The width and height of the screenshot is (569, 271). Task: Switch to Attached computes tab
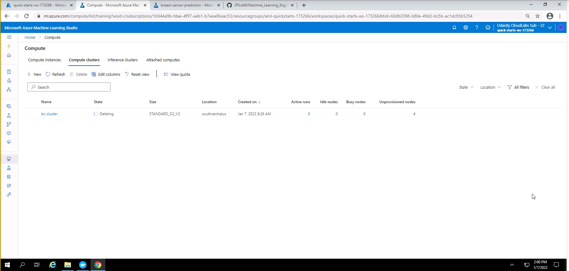coord(163,60)
